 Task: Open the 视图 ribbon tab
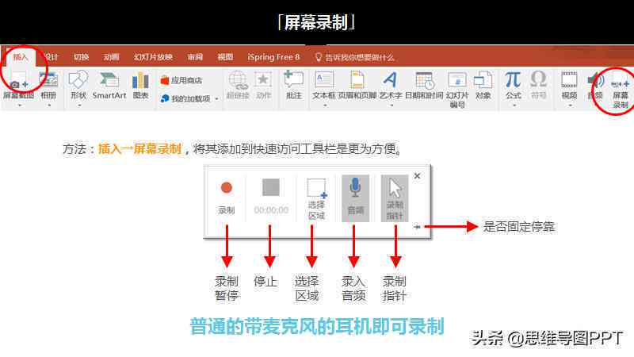[x=225, y=57]
